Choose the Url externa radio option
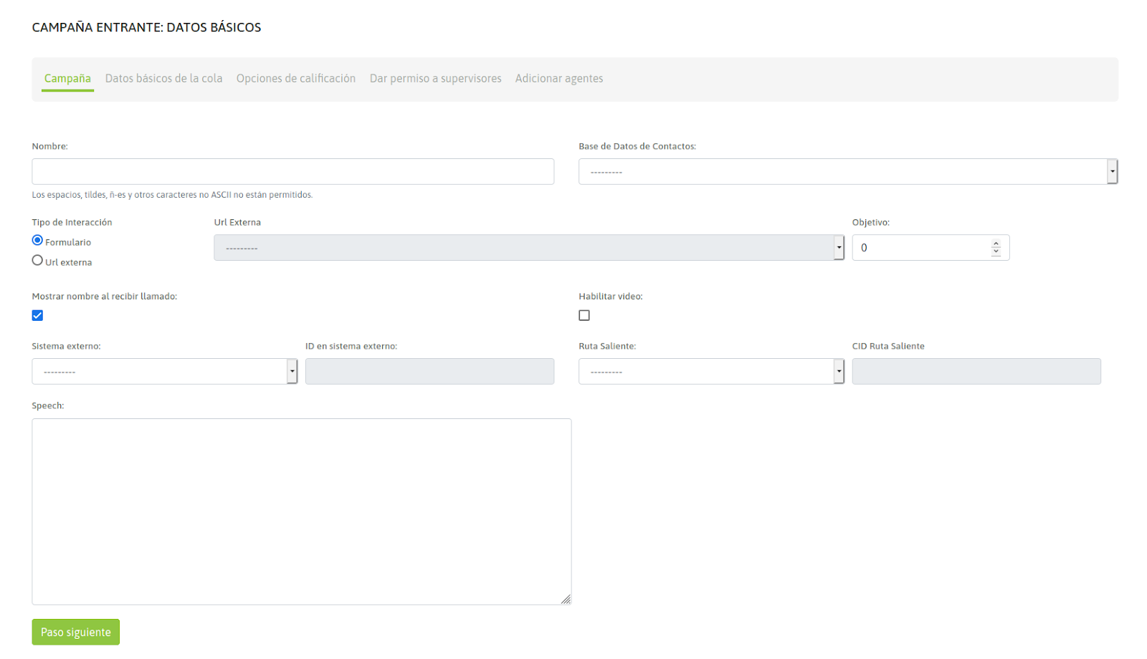The image size is (1147, 659). (x=37, y=261)
